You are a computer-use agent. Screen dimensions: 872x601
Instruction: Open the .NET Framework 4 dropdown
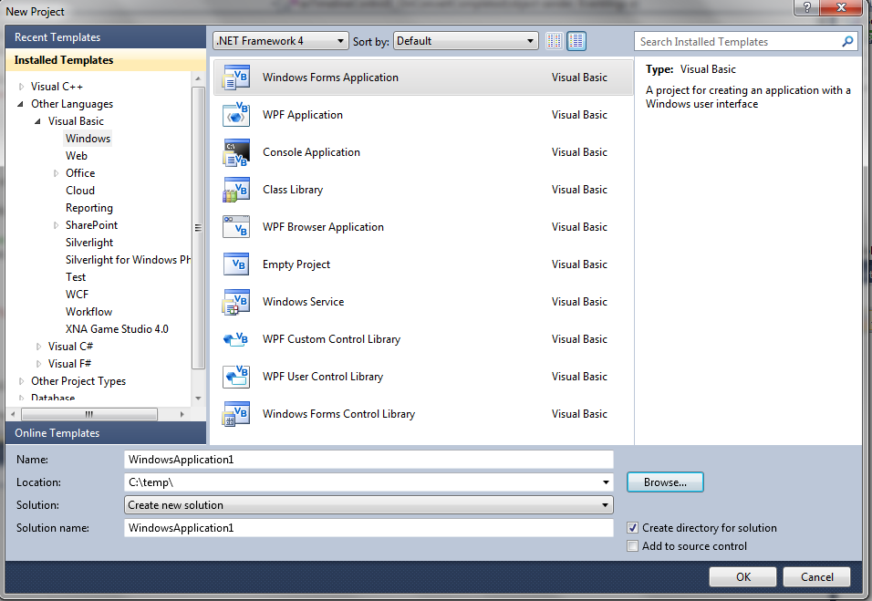tap(341, 40)
